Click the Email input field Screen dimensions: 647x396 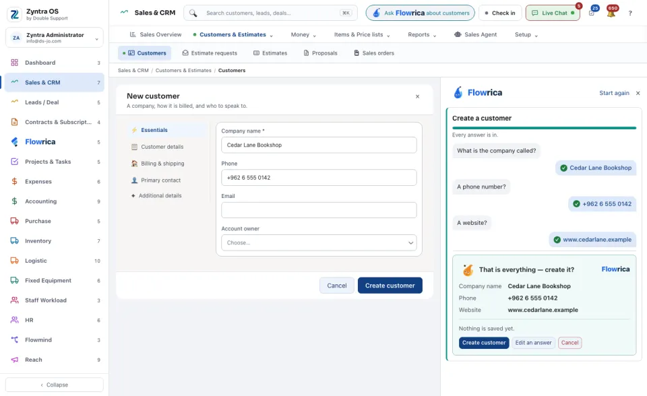pos(319,210)
